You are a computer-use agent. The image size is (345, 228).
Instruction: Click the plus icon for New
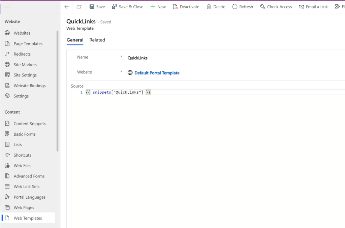[153, 7]
